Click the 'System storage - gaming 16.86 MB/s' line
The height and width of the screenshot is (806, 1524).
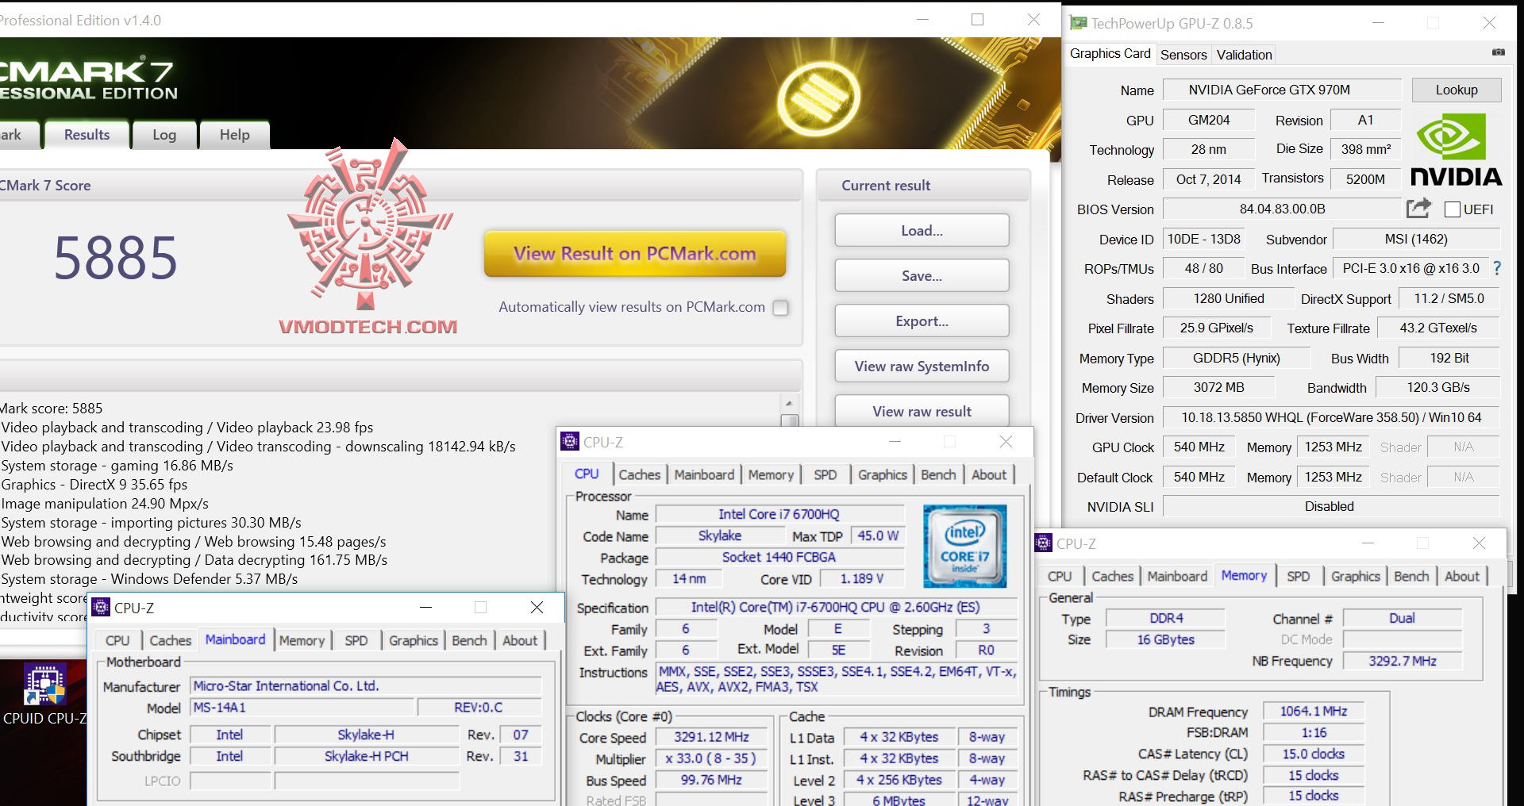tap(117, 466)
